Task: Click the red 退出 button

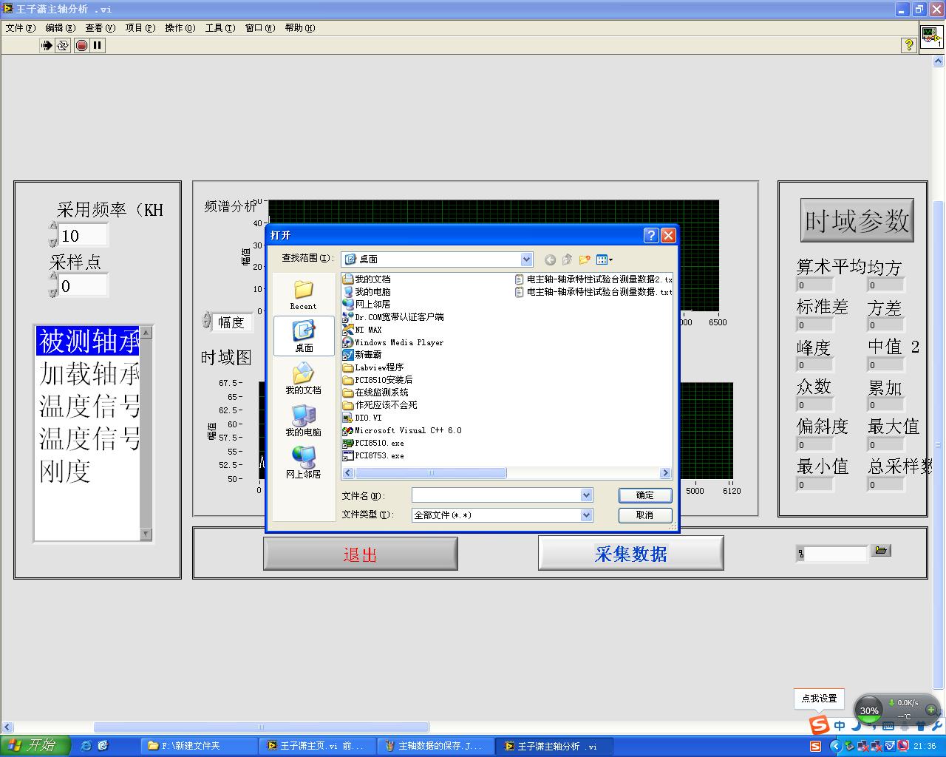Action: click(361, 554)
